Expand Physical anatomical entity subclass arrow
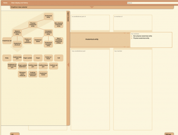Image resolution: width=178 pixels, height=135 pixels. point(132,38)
